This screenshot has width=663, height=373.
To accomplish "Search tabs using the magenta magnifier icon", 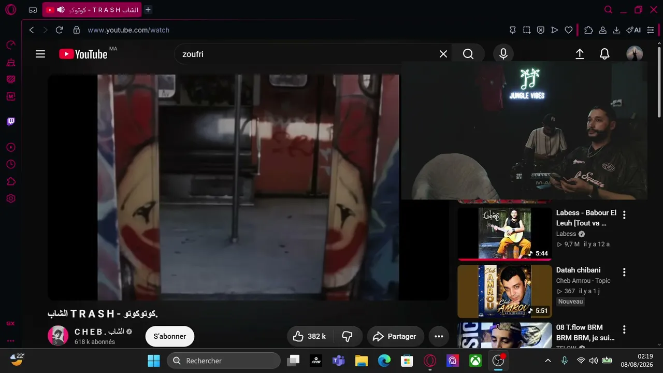I will click(609, 10).
